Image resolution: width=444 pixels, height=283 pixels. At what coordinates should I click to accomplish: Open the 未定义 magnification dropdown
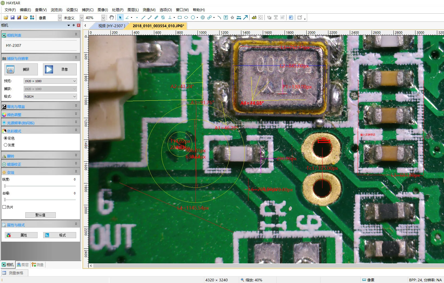tap(81, 18)
